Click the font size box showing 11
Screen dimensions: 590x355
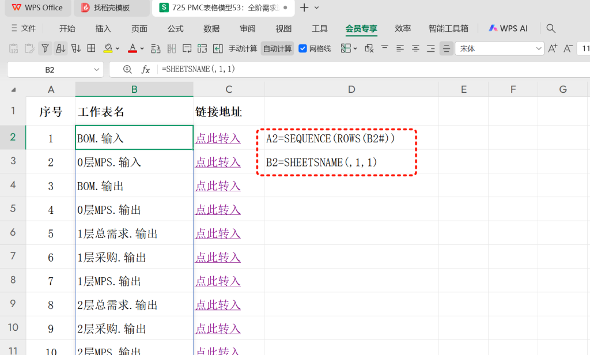tap(584, 48)
